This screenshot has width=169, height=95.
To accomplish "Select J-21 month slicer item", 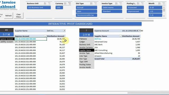I will click(x=155, y=11).
